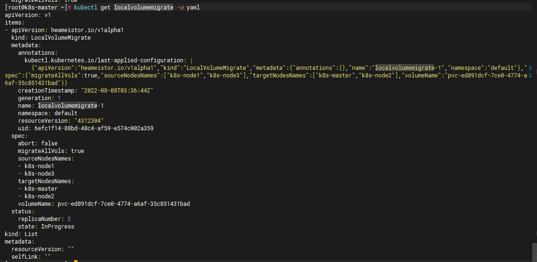Click the "kind: LocalVolumeMigrate" line

51,38
